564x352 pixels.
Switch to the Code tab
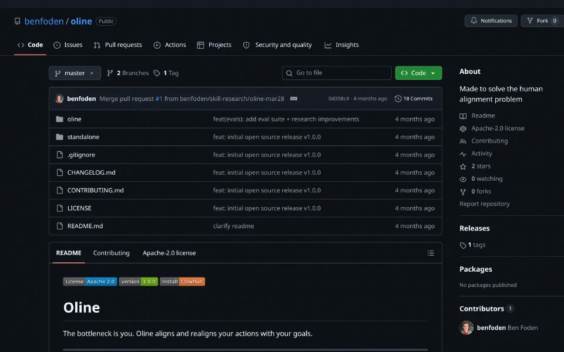30,45
